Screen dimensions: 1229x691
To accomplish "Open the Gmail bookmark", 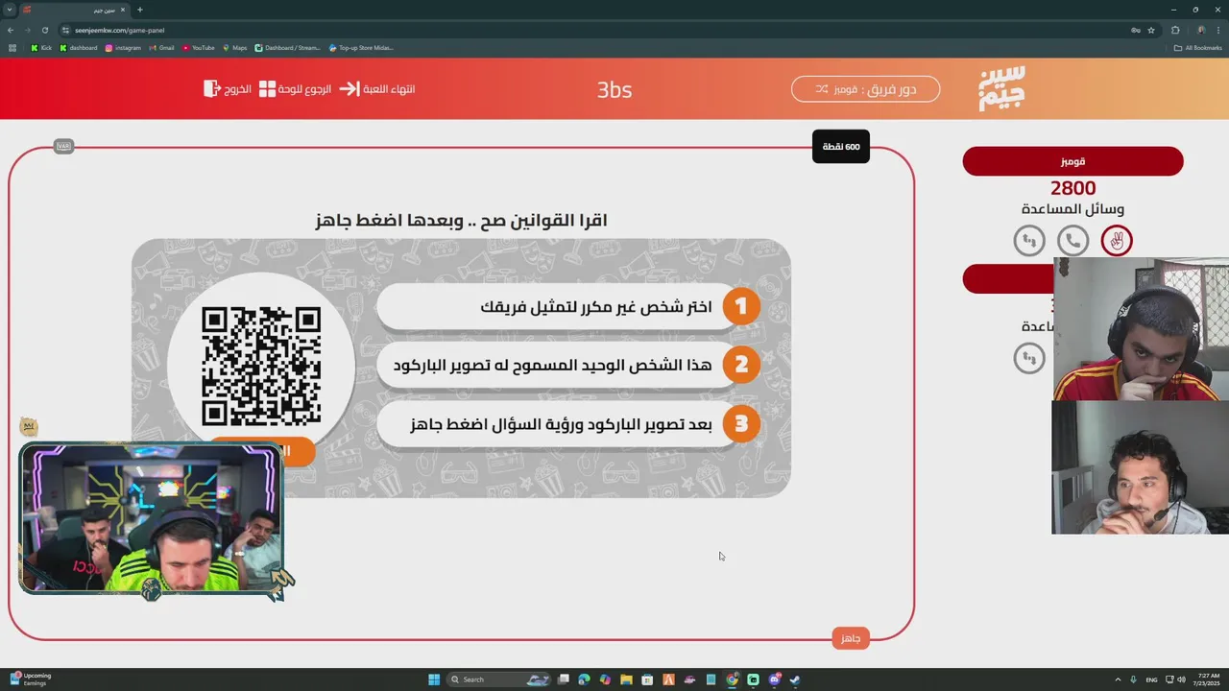I will point(161,47).
